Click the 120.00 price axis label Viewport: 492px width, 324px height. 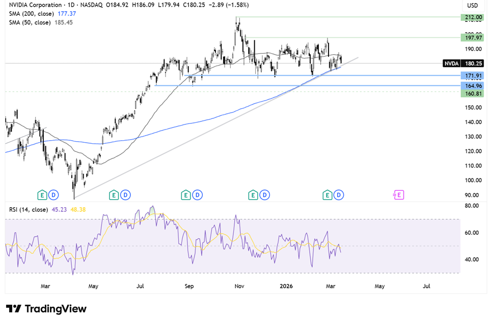(473, 151)
